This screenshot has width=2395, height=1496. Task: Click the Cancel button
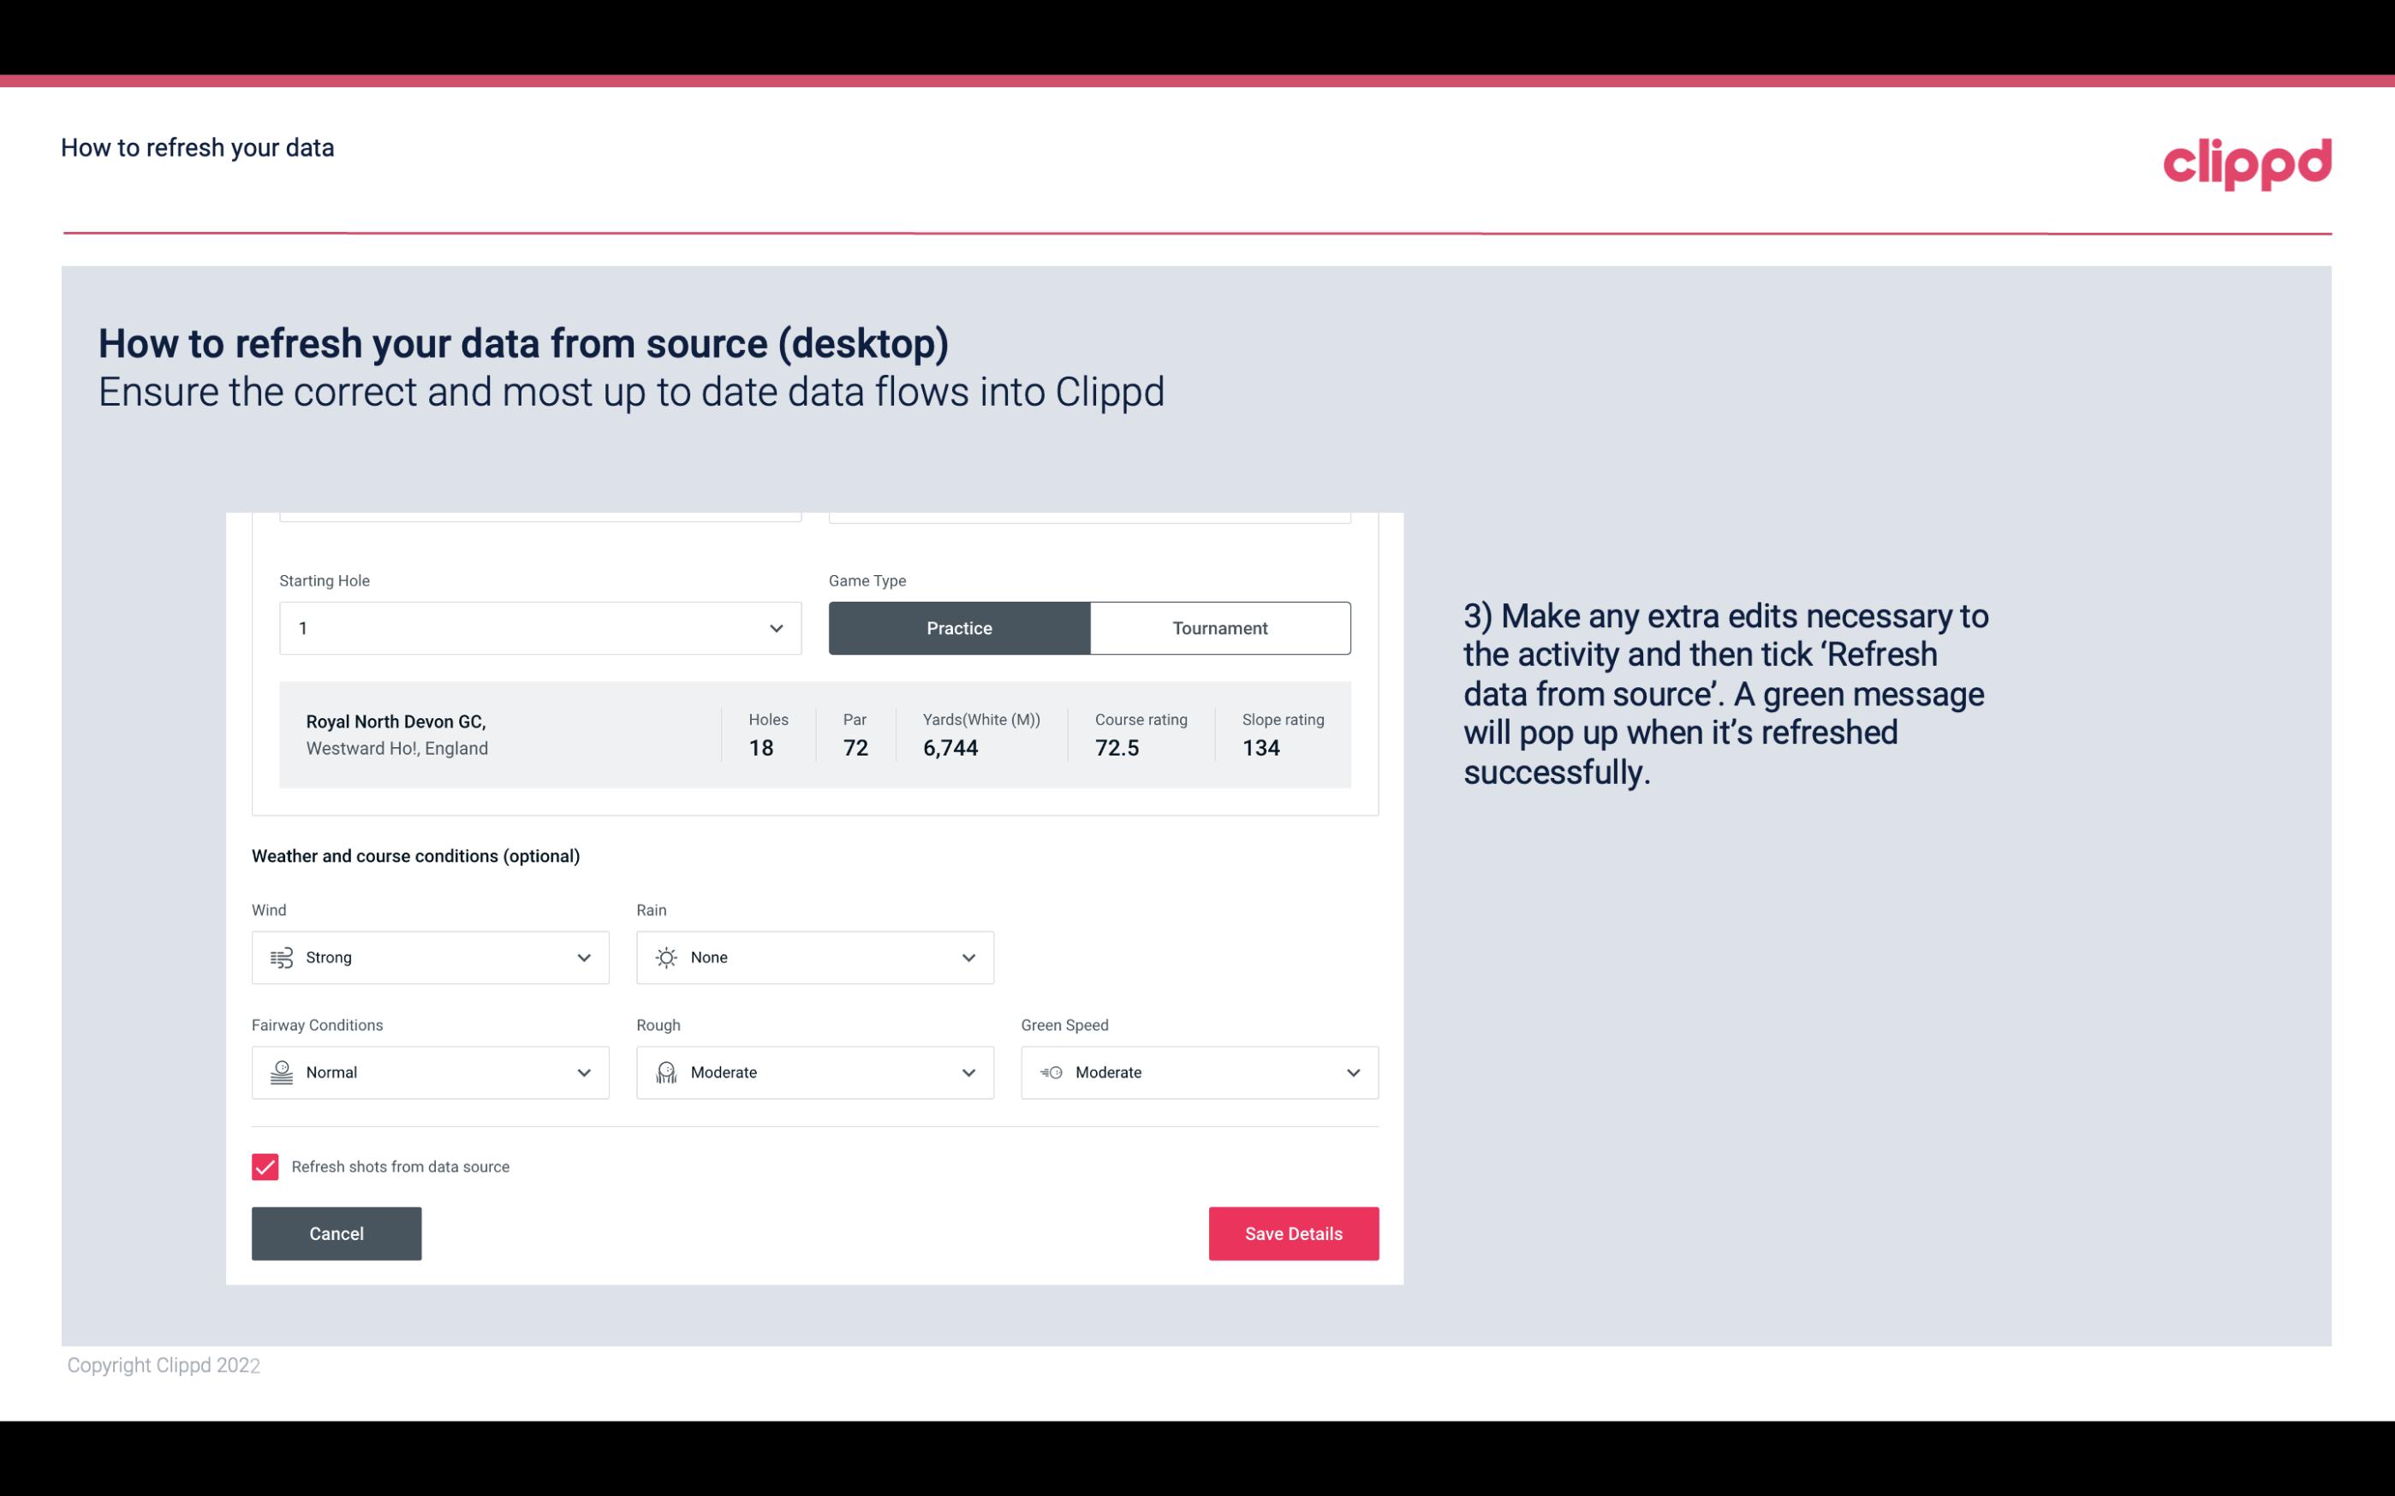[x=337, y=1232]
